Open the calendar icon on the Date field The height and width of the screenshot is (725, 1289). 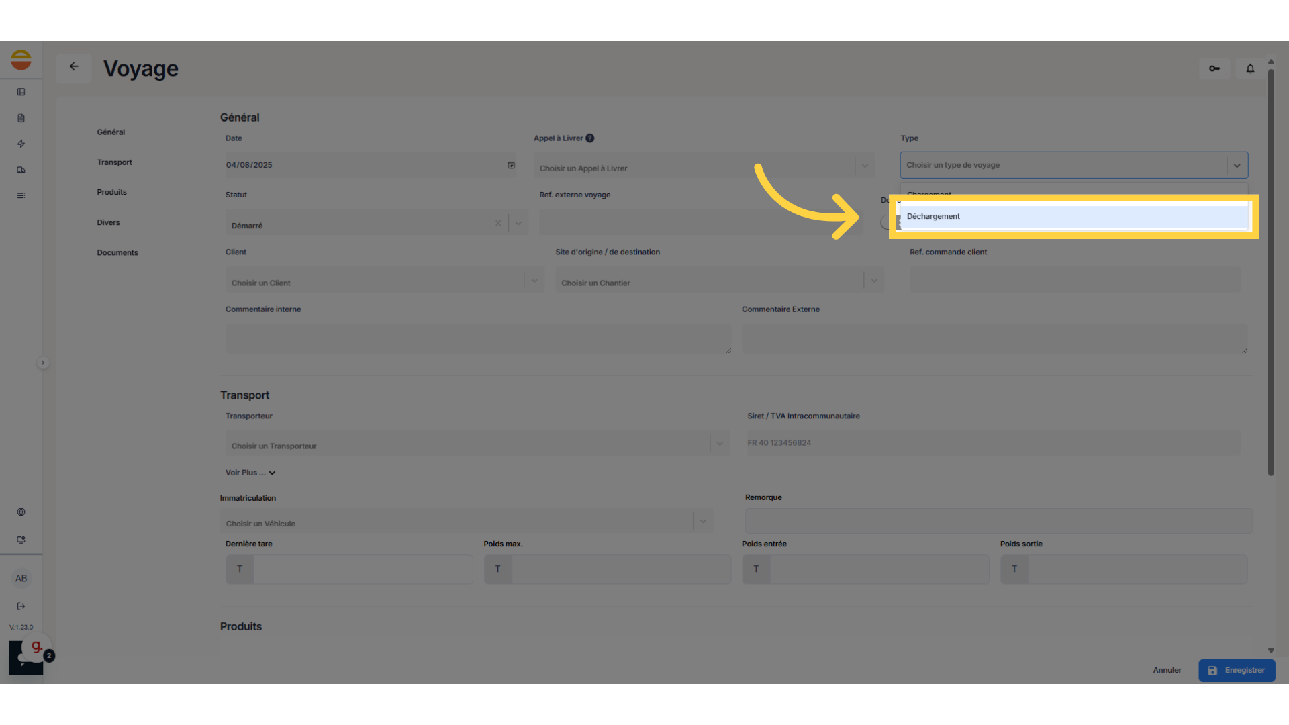pos(511,165)
